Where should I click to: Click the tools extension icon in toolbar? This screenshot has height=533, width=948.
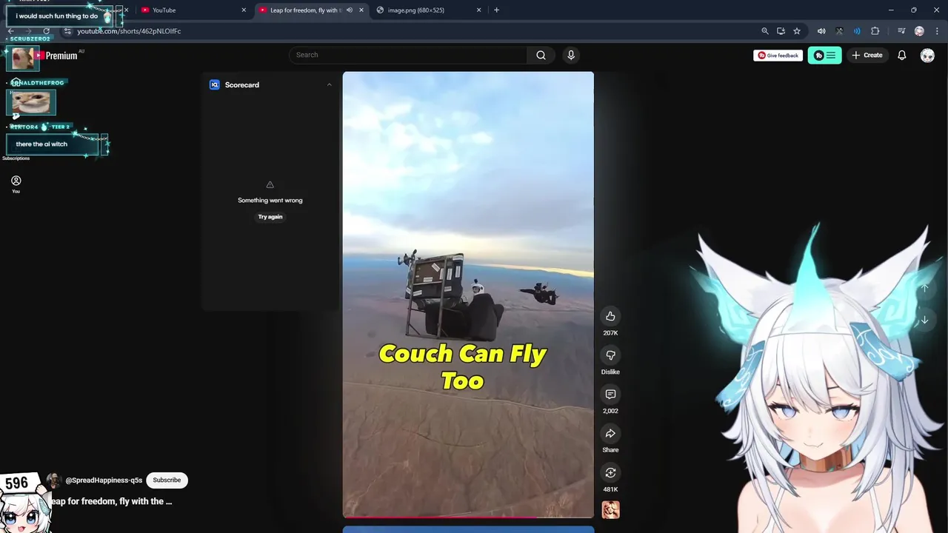839,31
